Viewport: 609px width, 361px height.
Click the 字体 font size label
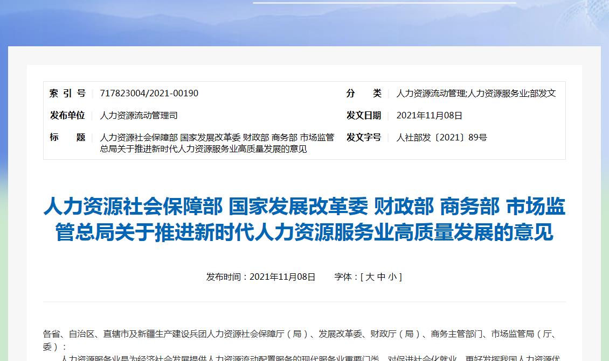point(345,277)
